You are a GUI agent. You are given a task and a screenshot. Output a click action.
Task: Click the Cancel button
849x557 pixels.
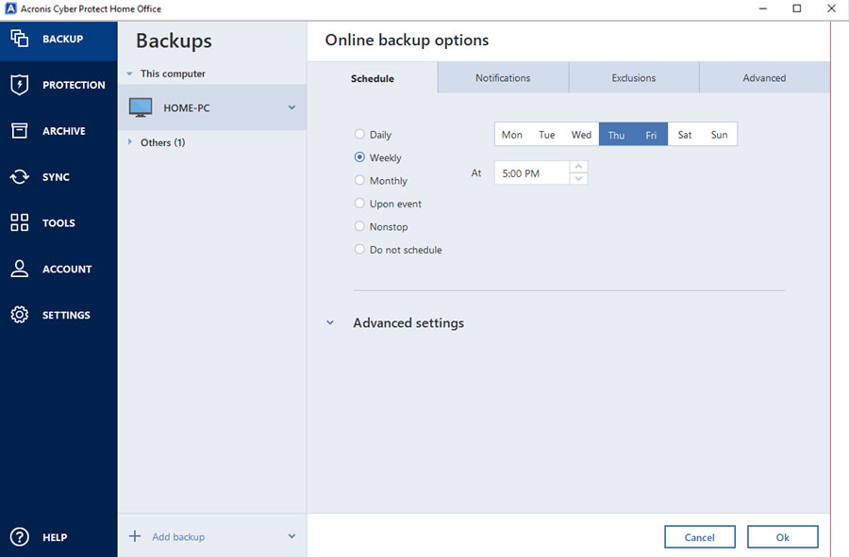click(x=700, y=537)
